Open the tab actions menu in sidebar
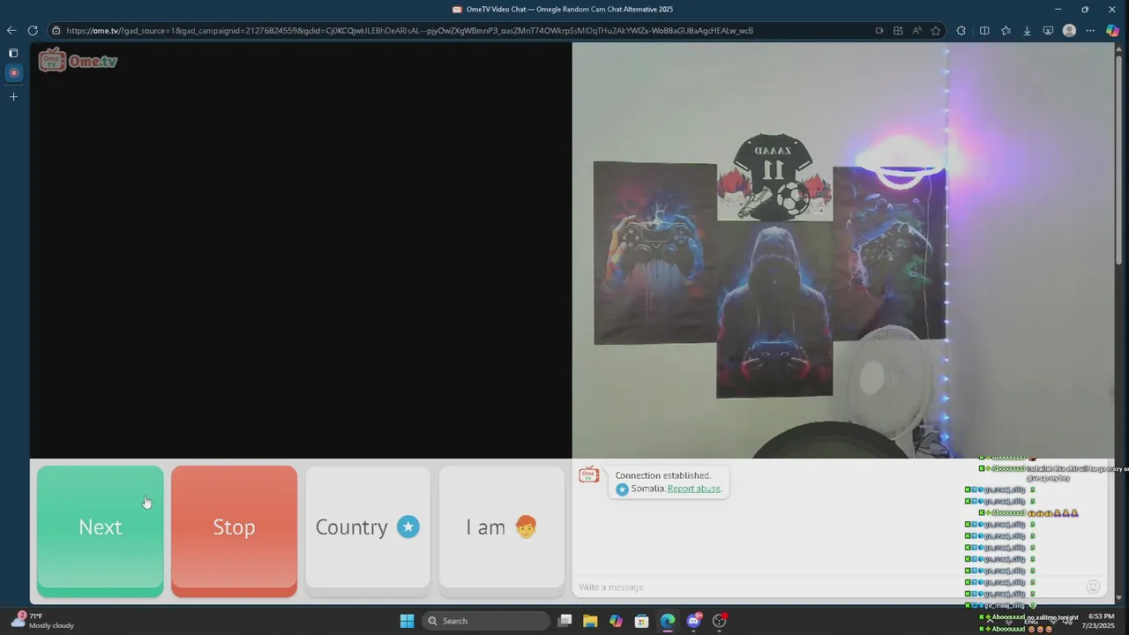 13,53
